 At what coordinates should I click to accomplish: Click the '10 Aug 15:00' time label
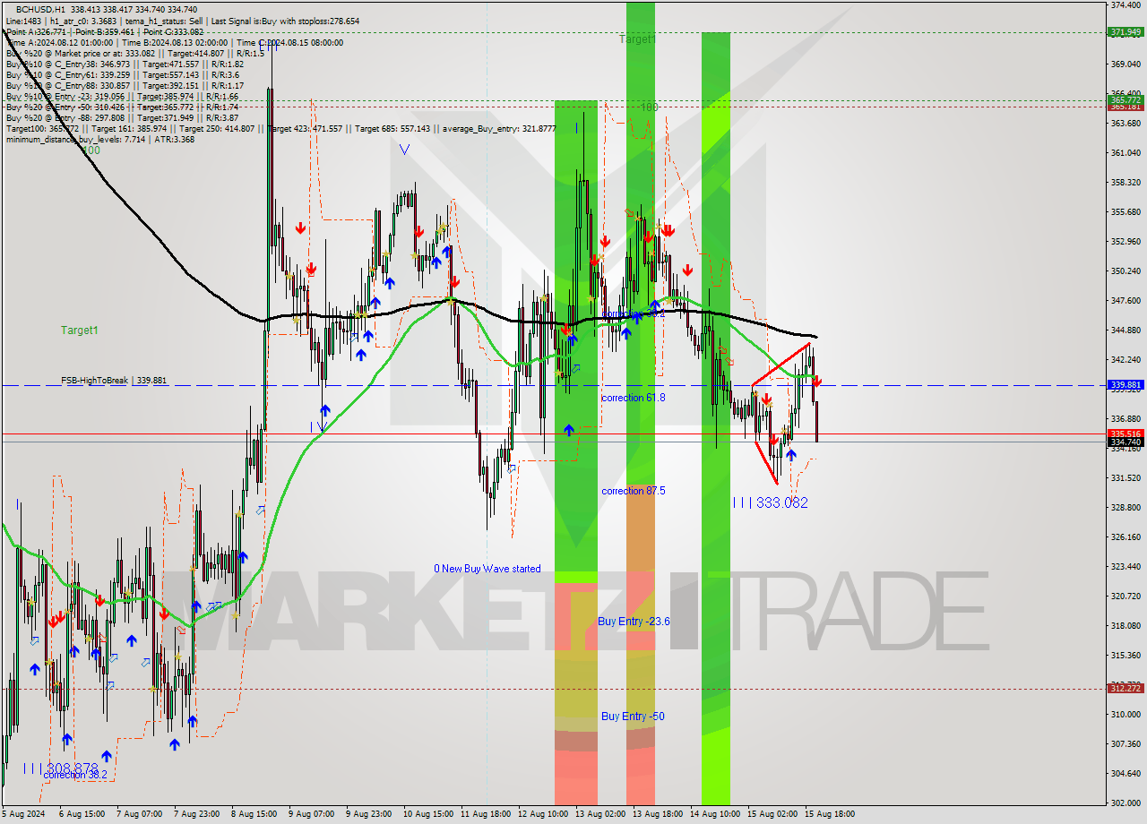tap(427, 814)
